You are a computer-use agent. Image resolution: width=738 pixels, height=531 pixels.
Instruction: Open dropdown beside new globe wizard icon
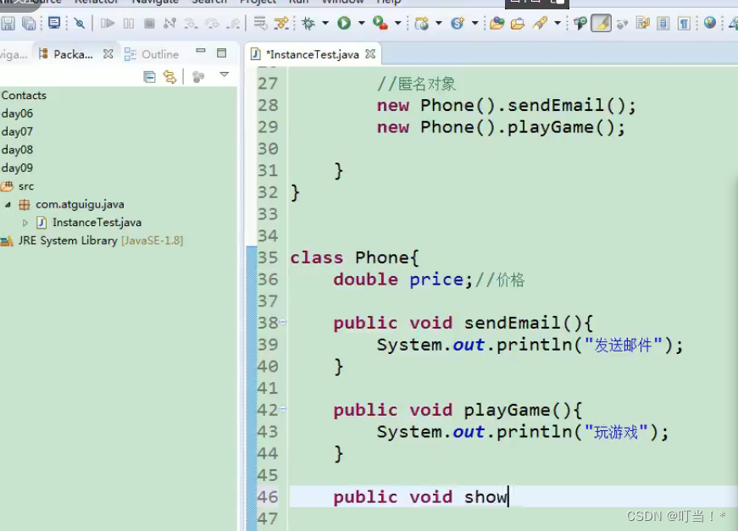point(439,23)
